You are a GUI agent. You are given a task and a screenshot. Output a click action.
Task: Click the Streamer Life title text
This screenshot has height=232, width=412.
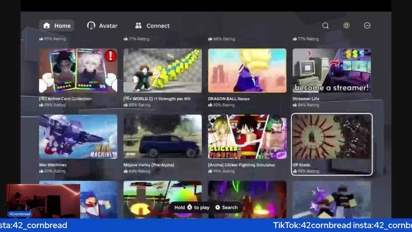[x=306, y=99]
